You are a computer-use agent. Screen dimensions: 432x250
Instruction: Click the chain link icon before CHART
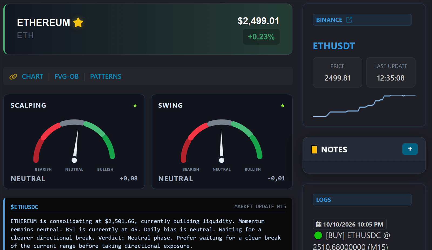[x=13, y=77]
